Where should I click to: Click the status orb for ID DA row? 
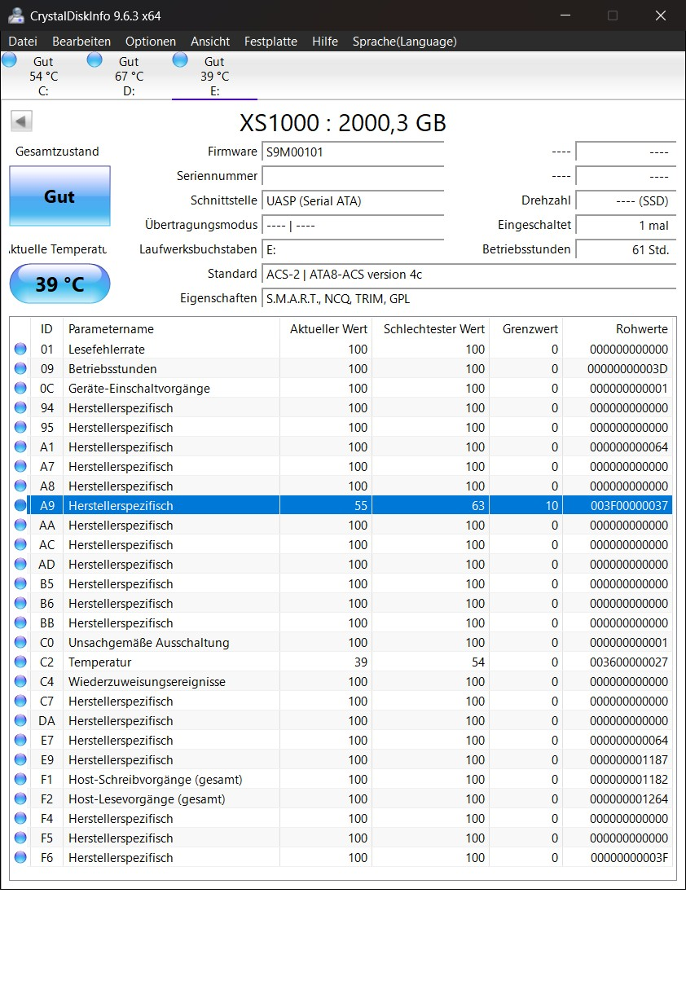point(20,721)
